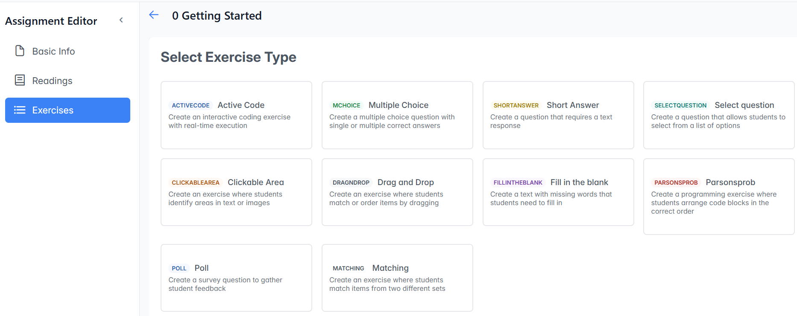The width and height of the screenshot is (797, 316).
Task: Select the Multiple Choice exercise card
Action: point(397,115)
